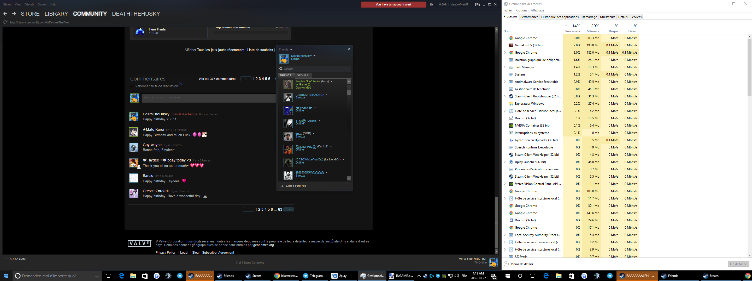Switch to the Telegram taskbar window
The image size is (752, 281).
coord(314,276)
